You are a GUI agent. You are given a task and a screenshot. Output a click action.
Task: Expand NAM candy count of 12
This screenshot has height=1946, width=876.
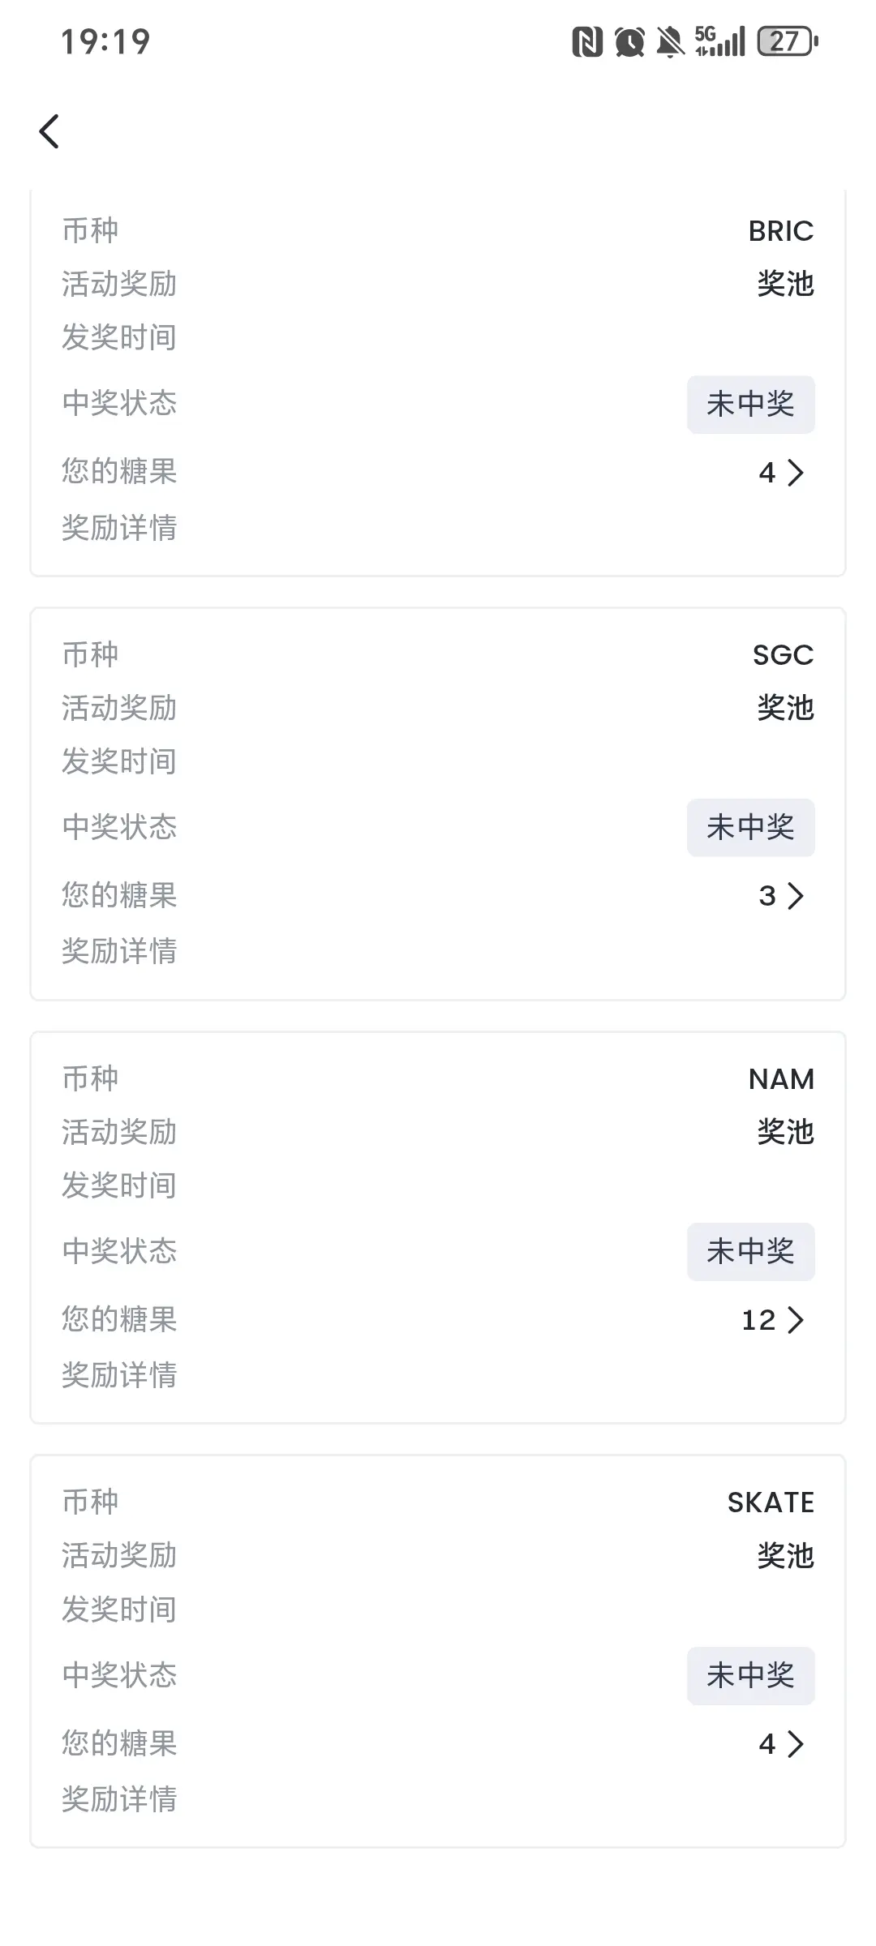click(772, 1320)
